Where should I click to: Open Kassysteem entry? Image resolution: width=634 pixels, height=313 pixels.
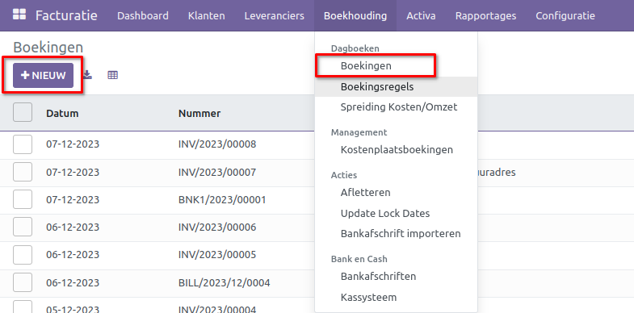[368, 298]
